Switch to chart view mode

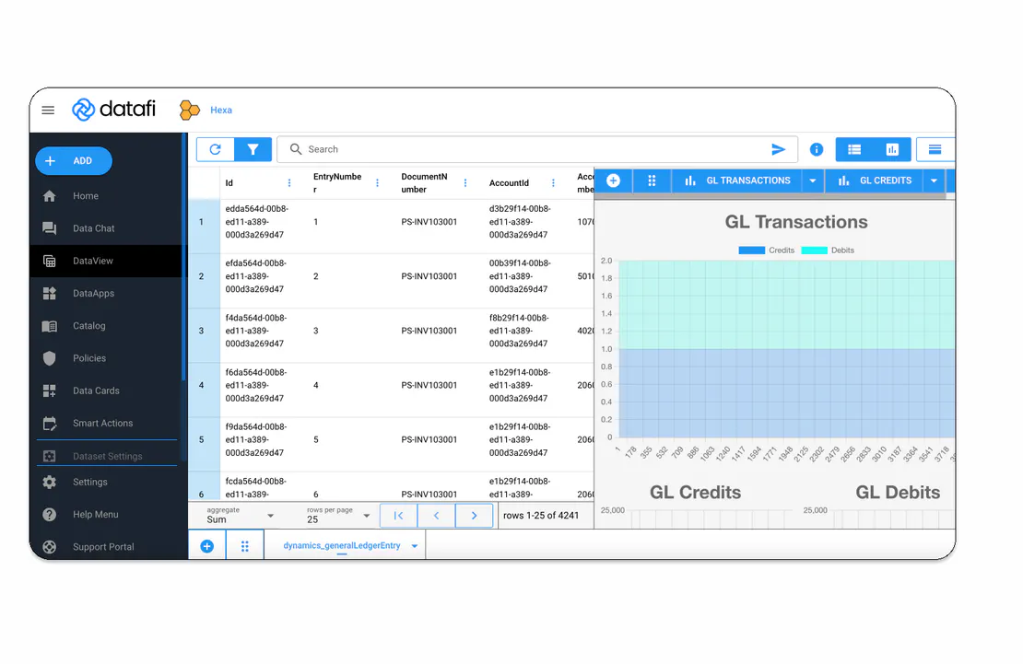coord(892,149)
